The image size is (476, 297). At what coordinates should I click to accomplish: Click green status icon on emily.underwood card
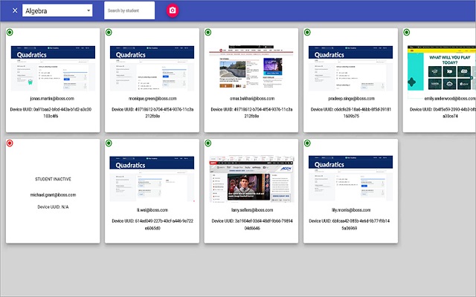[x=406, y=33]
